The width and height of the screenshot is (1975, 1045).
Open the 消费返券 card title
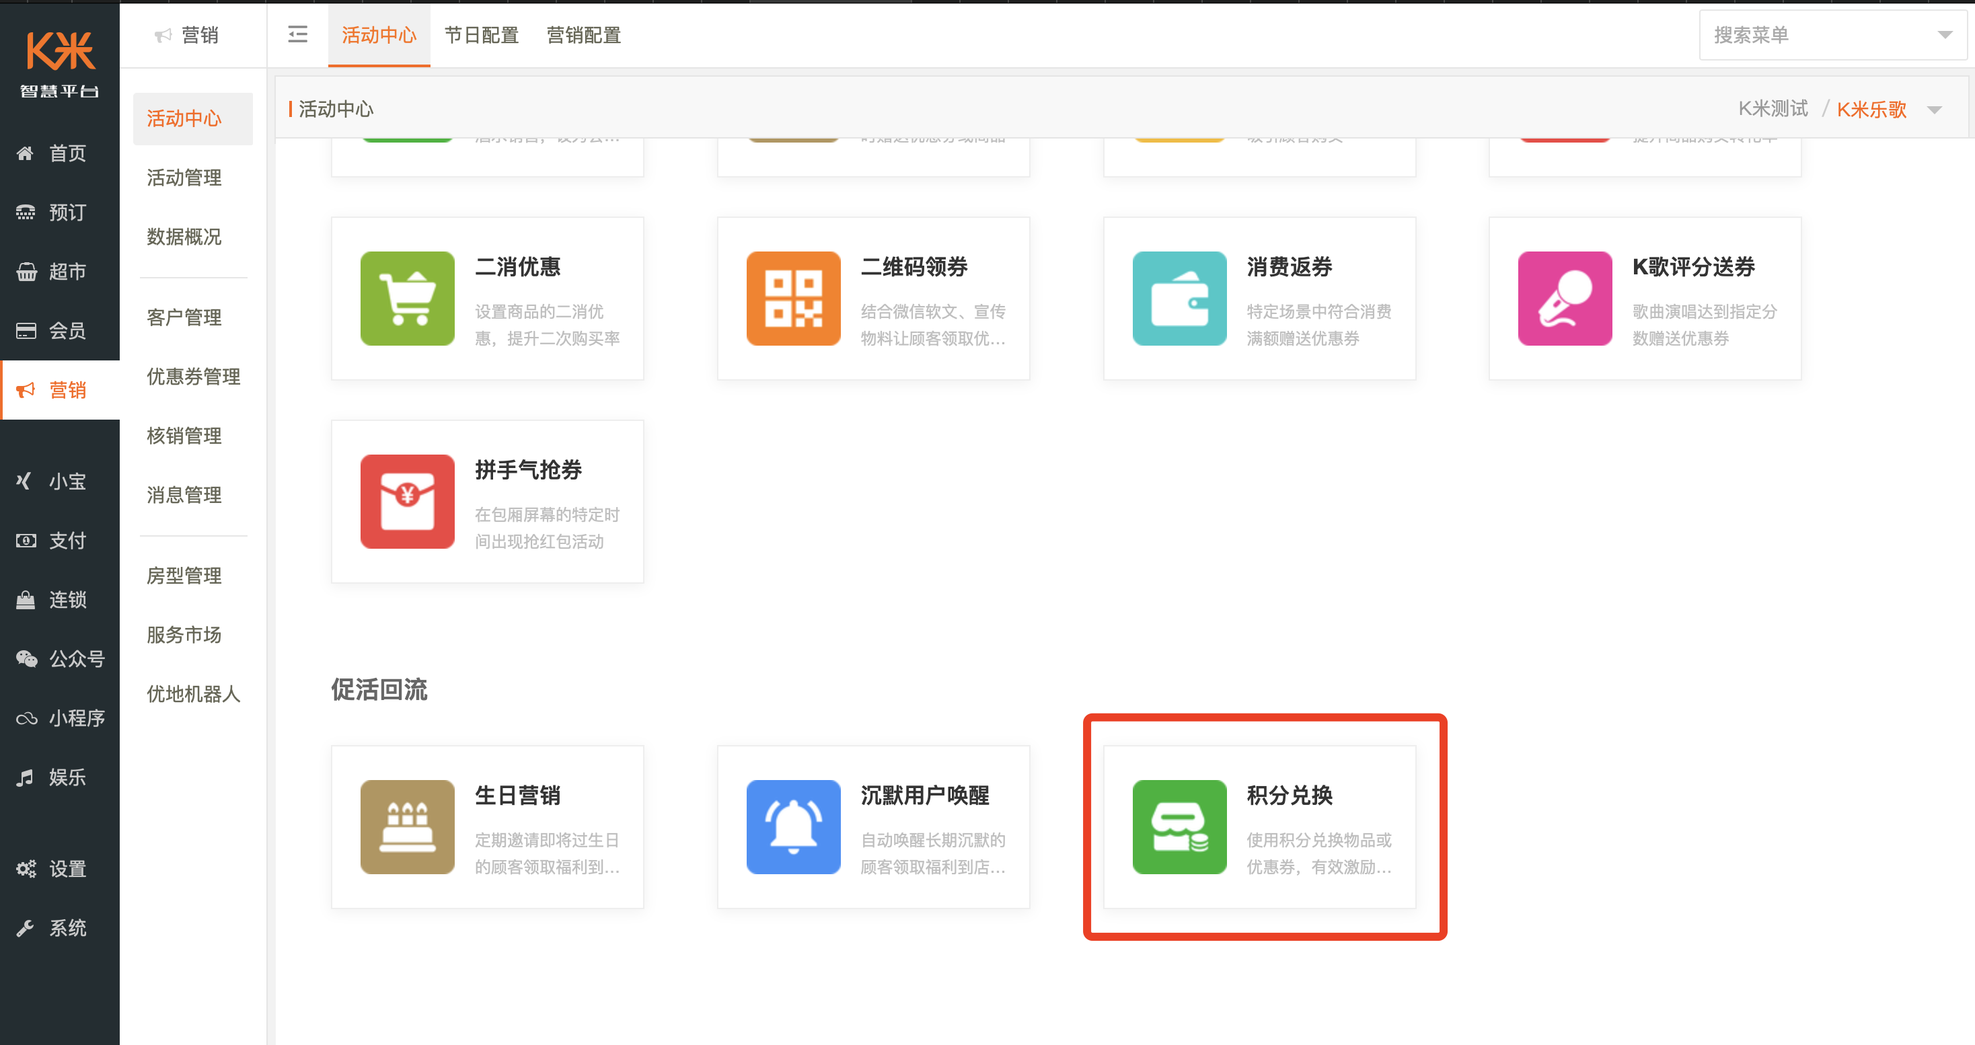click(1290, 267)
